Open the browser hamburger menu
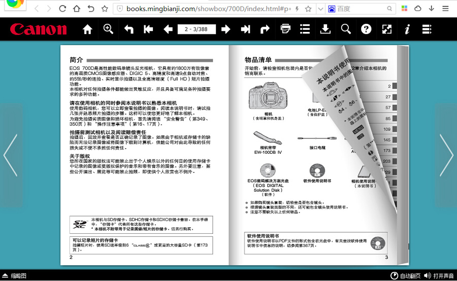The image size is (457, 281). click(445, 9)
